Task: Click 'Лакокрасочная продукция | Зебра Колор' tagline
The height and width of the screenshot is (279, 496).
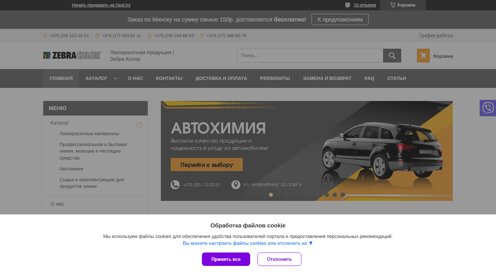Action: (142, 56)
